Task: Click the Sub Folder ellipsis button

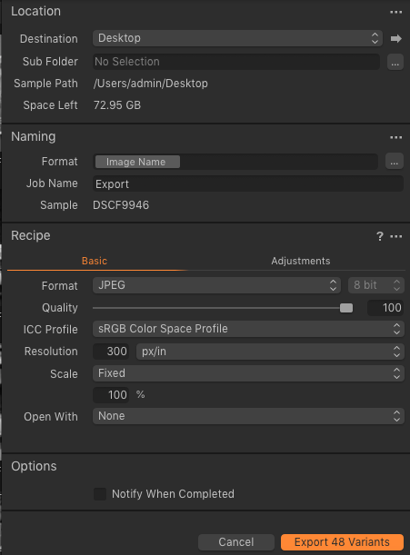Action: pyautogui.click(x=395, y=63)
